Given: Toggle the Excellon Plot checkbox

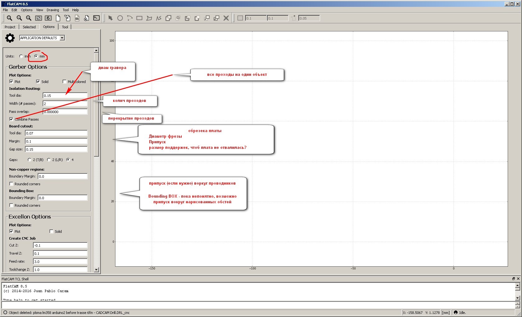Looking at the screenshot, I should point(11,231).
